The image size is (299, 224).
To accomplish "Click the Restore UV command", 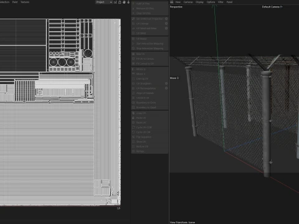I will click(142, 147).
